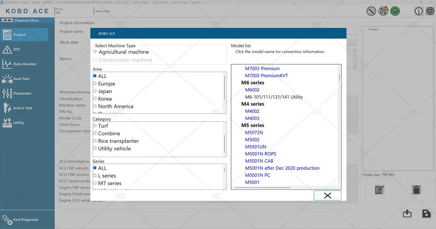Check the Utility vehicle checkbox
The height and width of the screenshot is (229, 436).
point(95,149)
